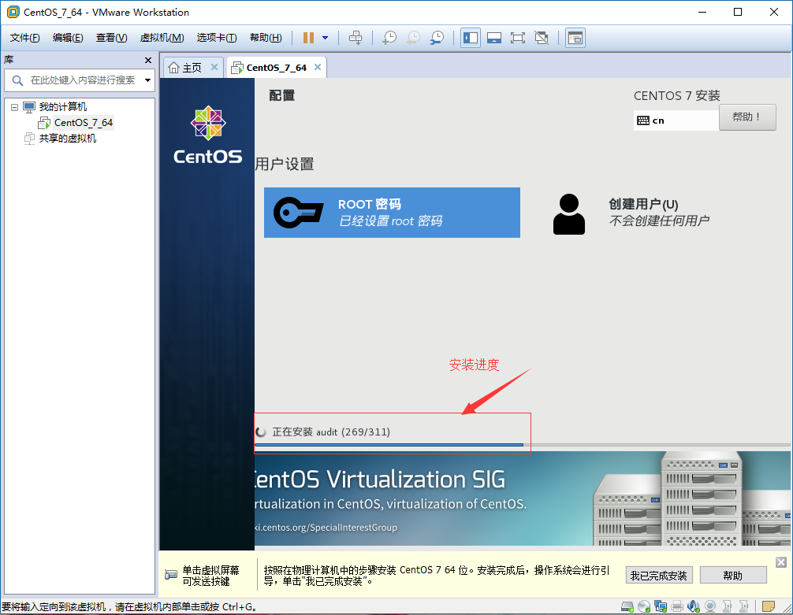The image size is (793, 615).
Task: Toggle the console view button
Action: [x=575, y=38]
